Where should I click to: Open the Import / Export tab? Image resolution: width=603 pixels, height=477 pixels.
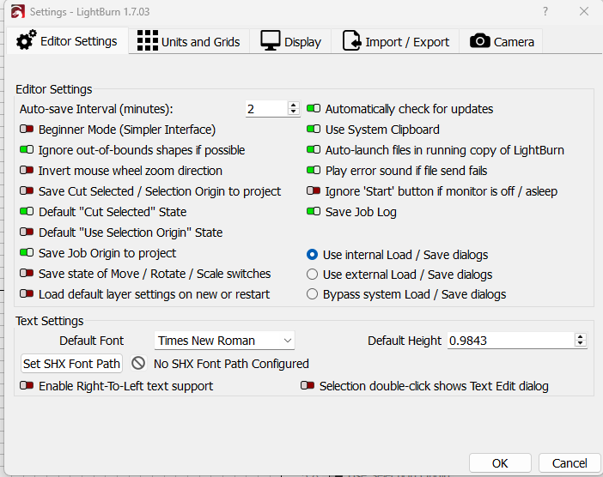click(x=396, y=41)
